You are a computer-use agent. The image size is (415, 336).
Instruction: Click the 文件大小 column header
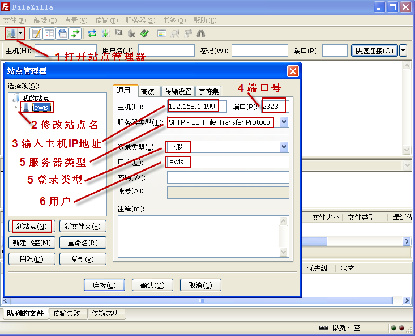[x=325, y=218]
